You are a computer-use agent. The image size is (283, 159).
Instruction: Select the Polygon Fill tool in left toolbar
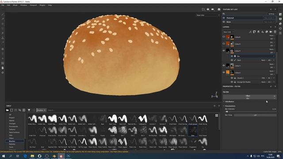pyautogui.click(x=3, y=28)
